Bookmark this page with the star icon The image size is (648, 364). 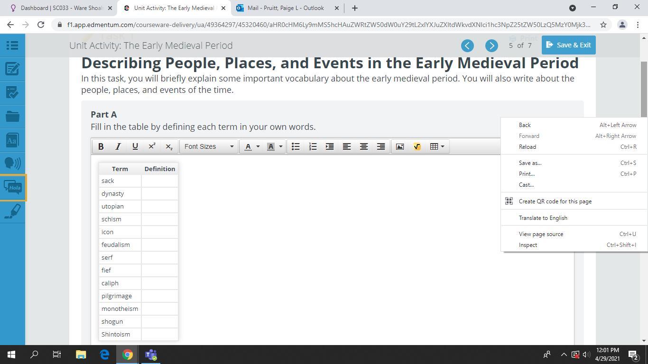603,25
